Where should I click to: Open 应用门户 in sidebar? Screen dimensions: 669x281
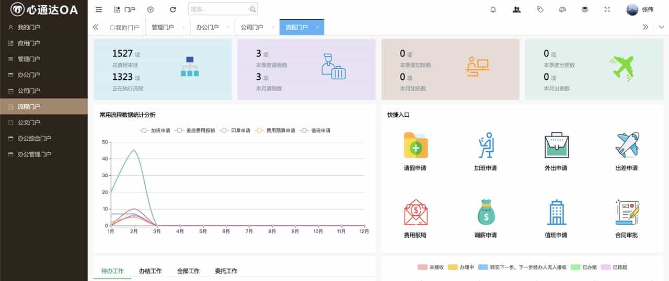(x=44, y=43)
